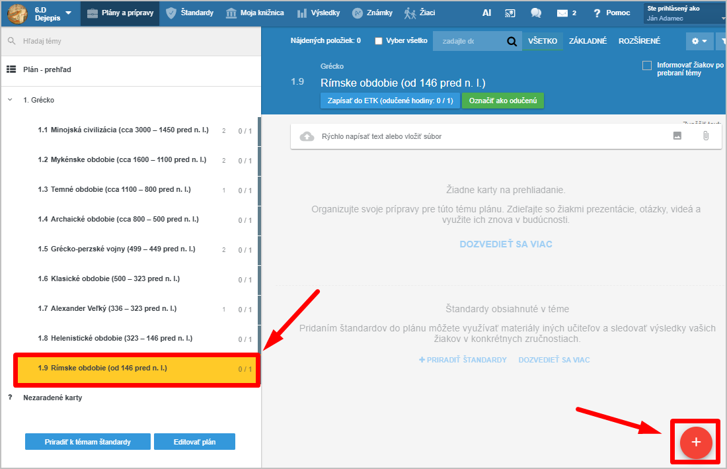Open the AI assistant

486,13
